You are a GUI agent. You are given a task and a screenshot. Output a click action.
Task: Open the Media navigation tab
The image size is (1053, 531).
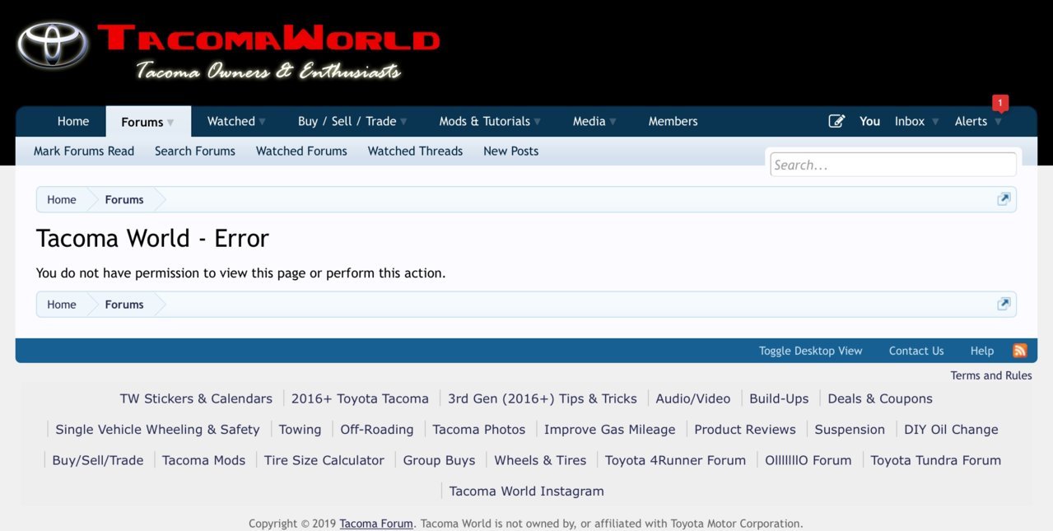pos(589,121)
